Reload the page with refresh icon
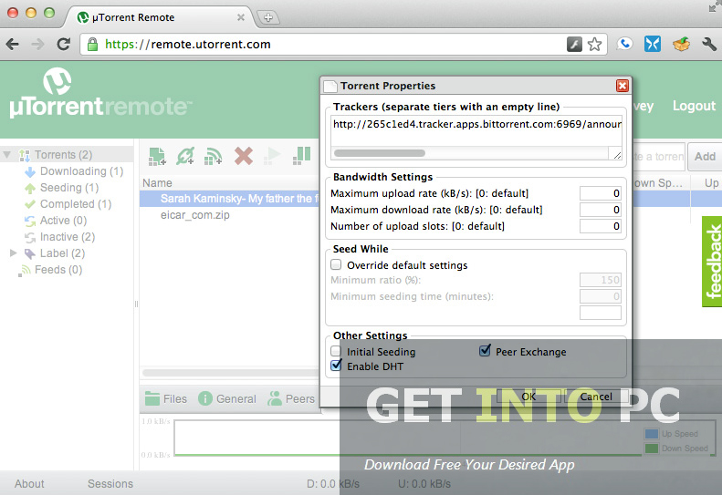 [x=64, y=44]
